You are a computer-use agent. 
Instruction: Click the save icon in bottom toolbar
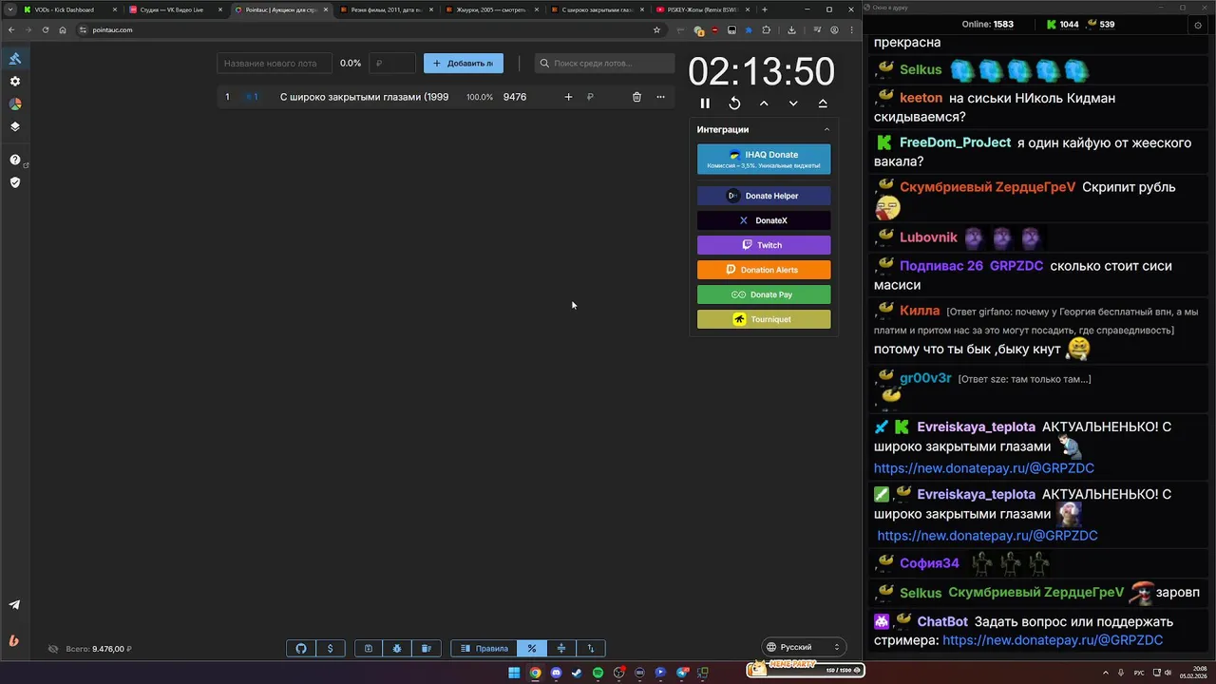(369, 649)
